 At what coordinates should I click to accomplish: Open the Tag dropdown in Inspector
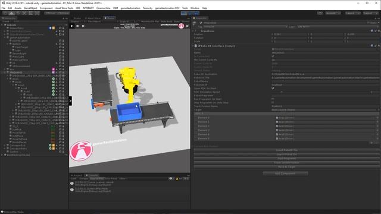(245, 27)
